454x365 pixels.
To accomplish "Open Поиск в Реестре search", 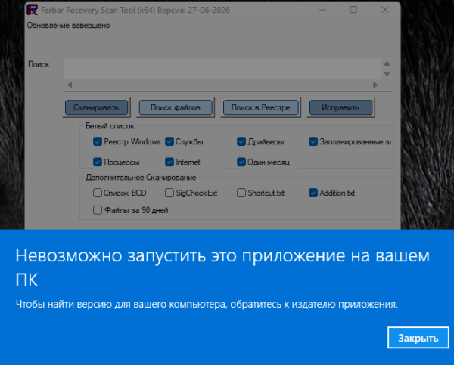I will 260,107.
